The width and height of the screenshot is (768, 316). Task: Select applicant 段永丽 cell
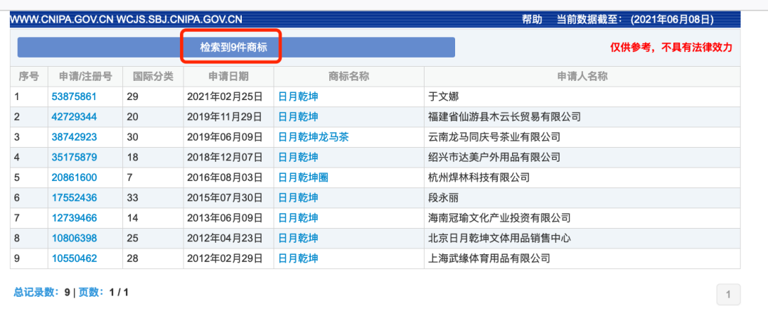click(582, 197)
